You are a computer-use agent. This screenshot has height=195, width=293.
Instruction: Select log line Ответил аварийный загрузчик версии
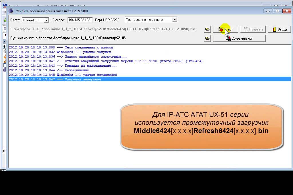[150, 61]
